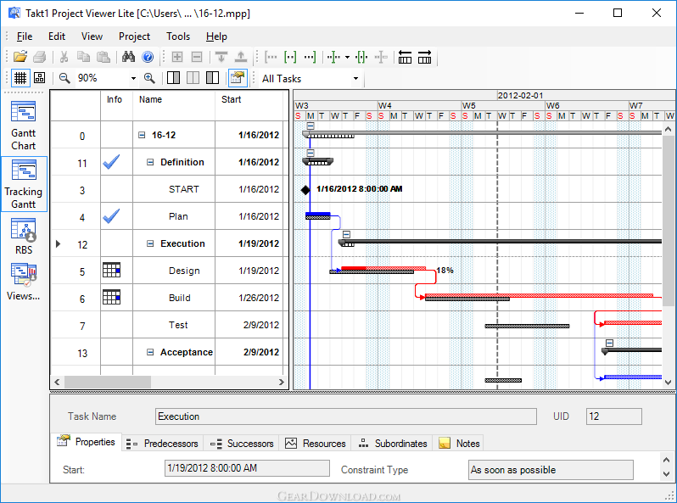Image resolution: width=677 pixels, height=503 pixels.
Task: Open a project file with folder icon
Action: pos(20,57)
